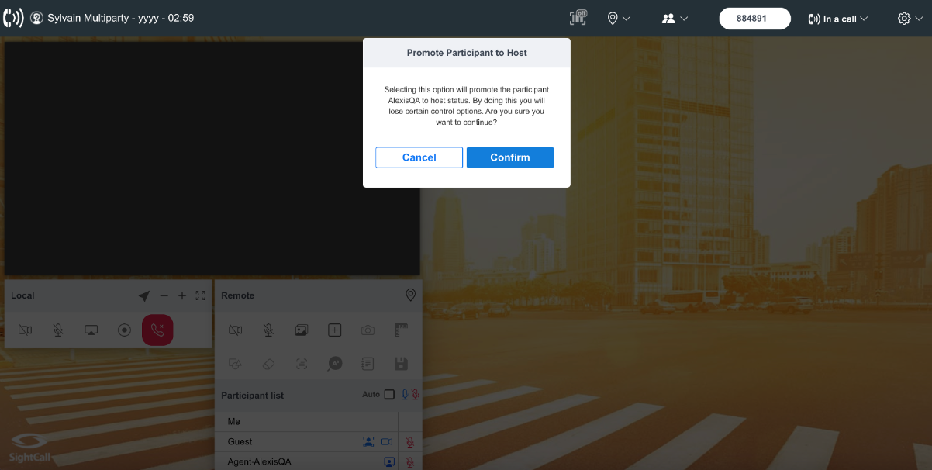This screenshot has width=932, height=470.
Task: Click the Sylvain Multiparty session title
Action: coord(121,18)
